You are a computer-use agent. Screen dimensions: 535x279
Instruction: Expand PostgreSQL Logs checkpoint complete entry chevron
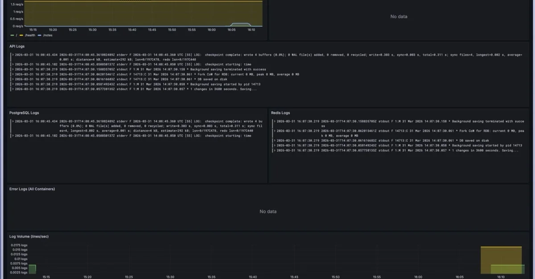12,121
